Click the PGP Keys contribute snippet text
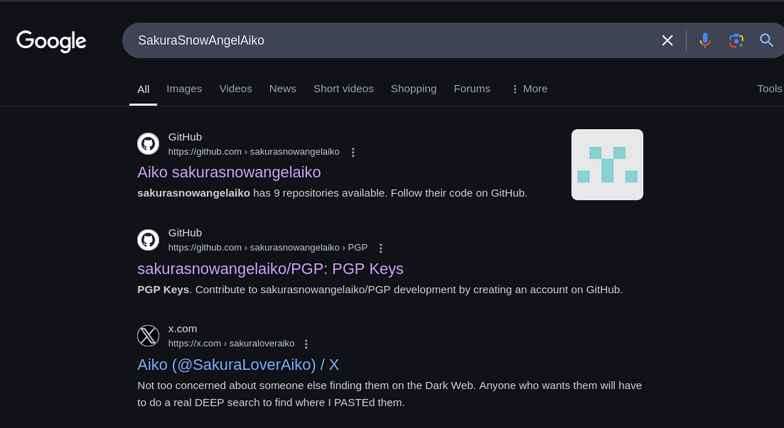This screenshot has height=428, width=784. (x=380, y=290)
